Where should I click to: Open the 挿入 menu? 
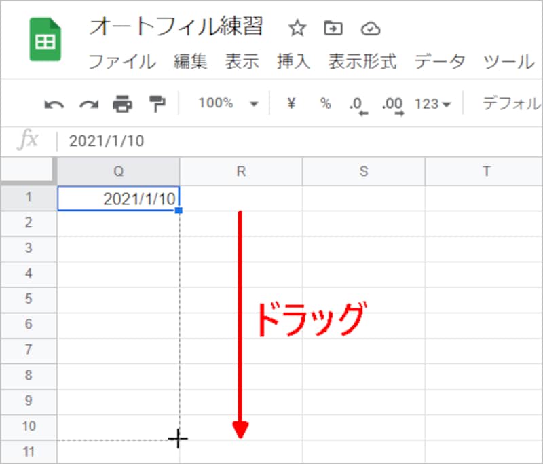tap(292, 62)
